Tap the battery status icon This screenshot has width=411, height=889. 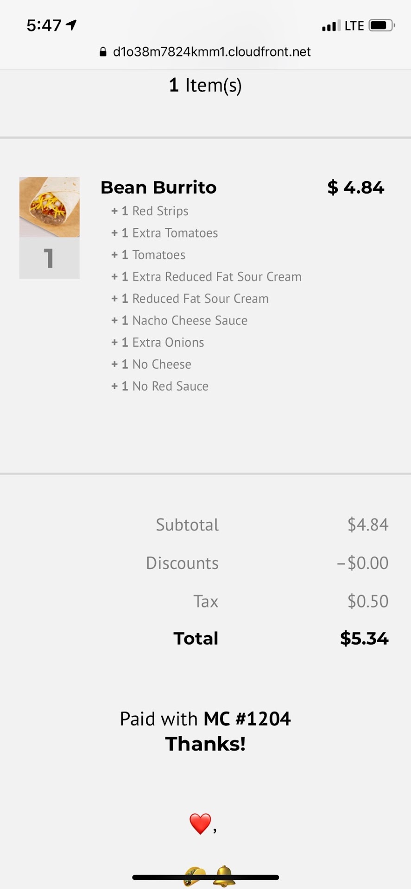pyautogui.click(x=381, y=25)
